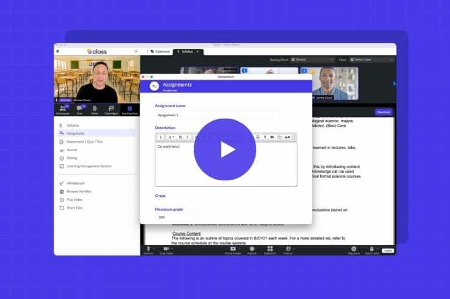Switch to the Classroom tab
This screenshot has height=299, width=450.
click(x=160, y=52)
